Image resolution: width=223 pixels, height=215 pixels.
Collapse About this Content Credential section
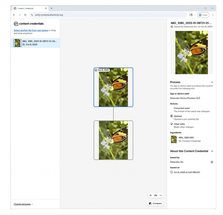pos(212,151)
